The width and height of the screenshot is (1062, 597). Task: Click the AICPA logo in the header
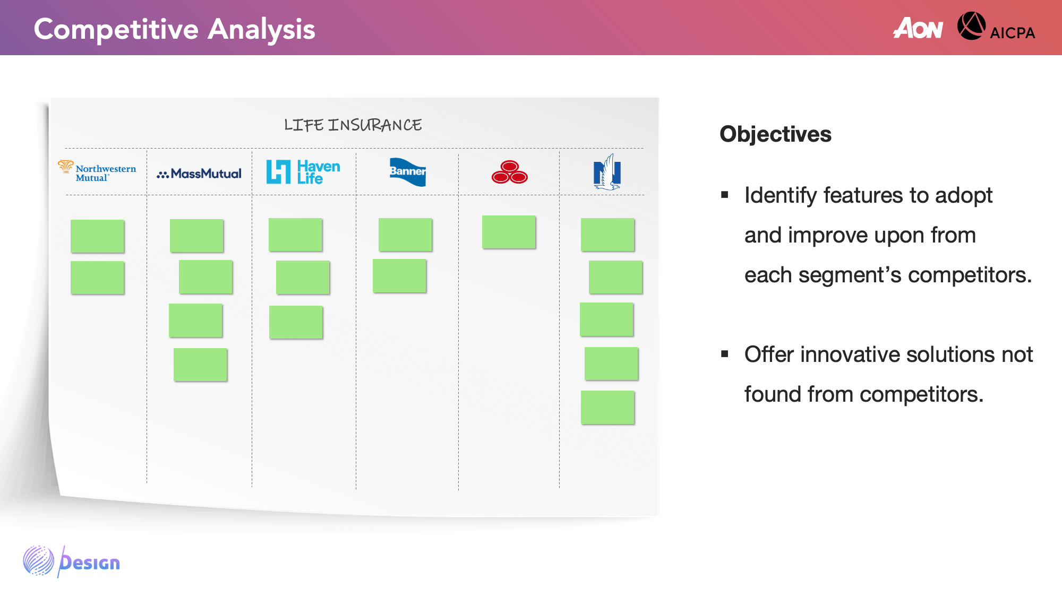996,27
